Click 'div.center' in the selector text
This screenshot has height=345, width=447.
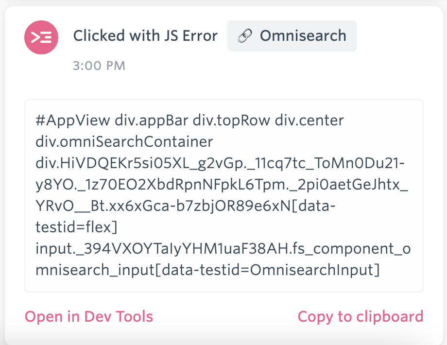click(309, 121)
